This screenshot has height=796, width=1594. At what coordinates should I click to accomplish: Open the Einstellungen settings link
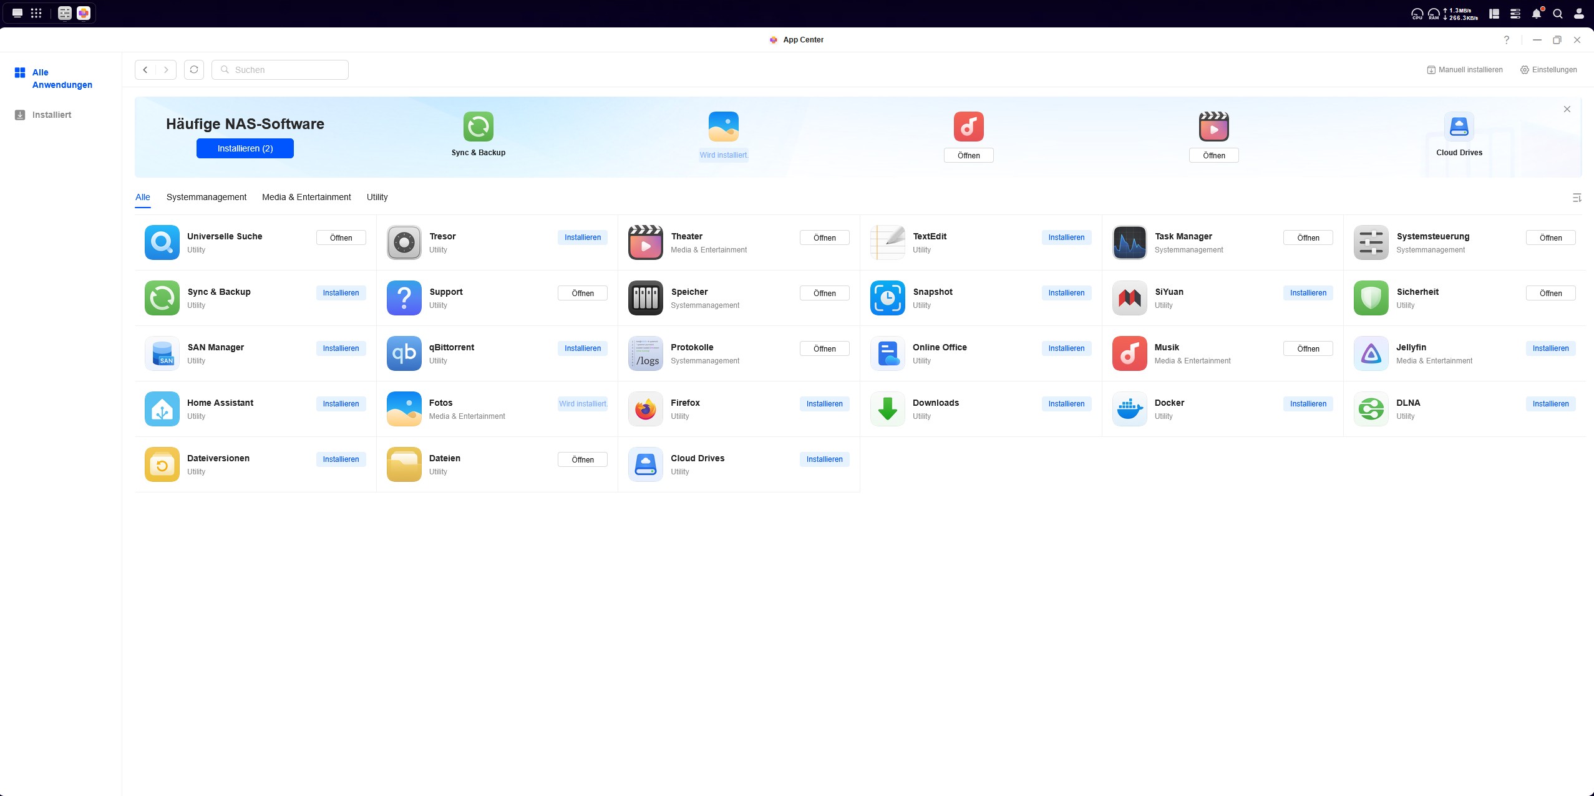[x=1548, y=70]
